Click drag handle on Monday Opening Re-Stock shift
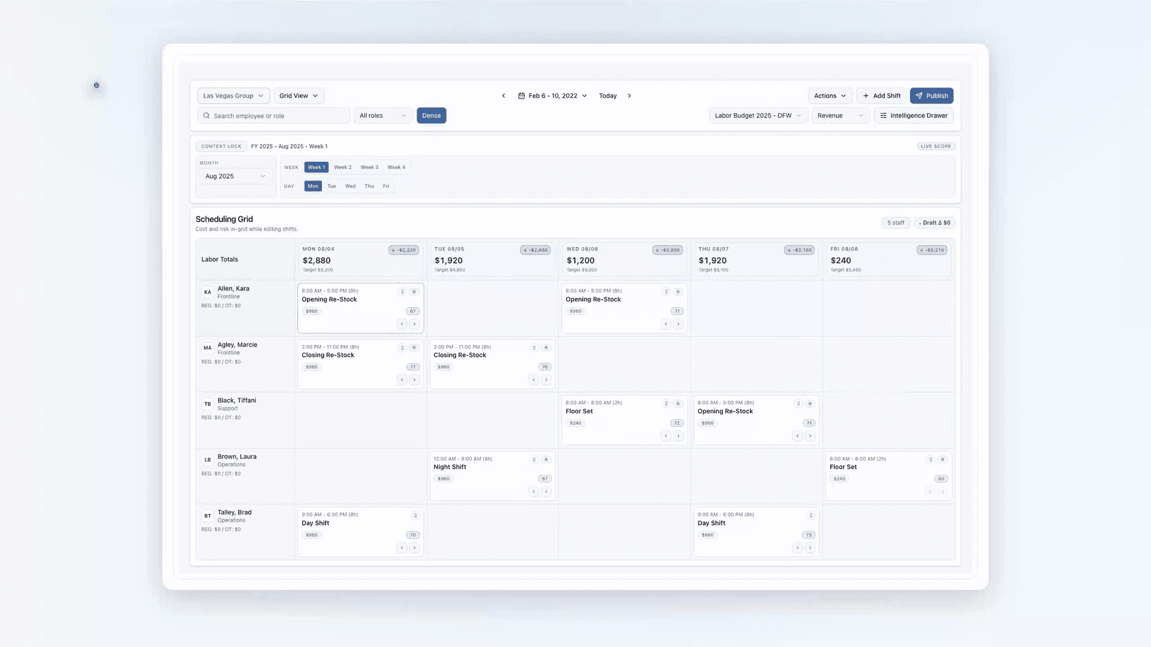 (x=402, y=292)
